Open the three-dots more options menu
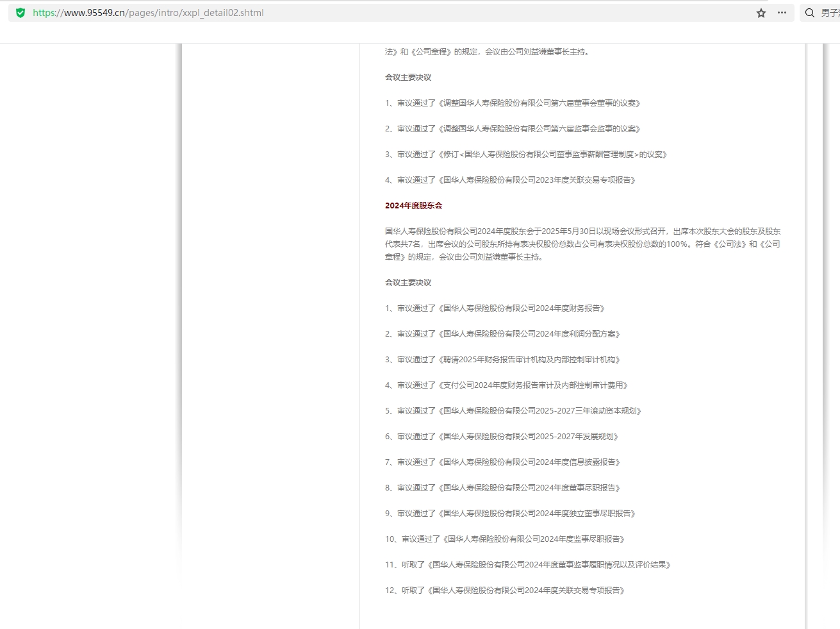The image size is (840, 629). pos(782,13)
